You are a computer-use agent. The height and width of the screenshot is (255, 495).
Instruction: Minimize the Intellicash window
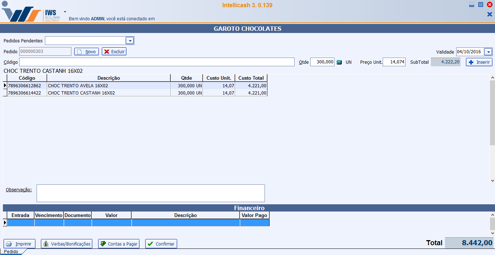coord(471,5)
